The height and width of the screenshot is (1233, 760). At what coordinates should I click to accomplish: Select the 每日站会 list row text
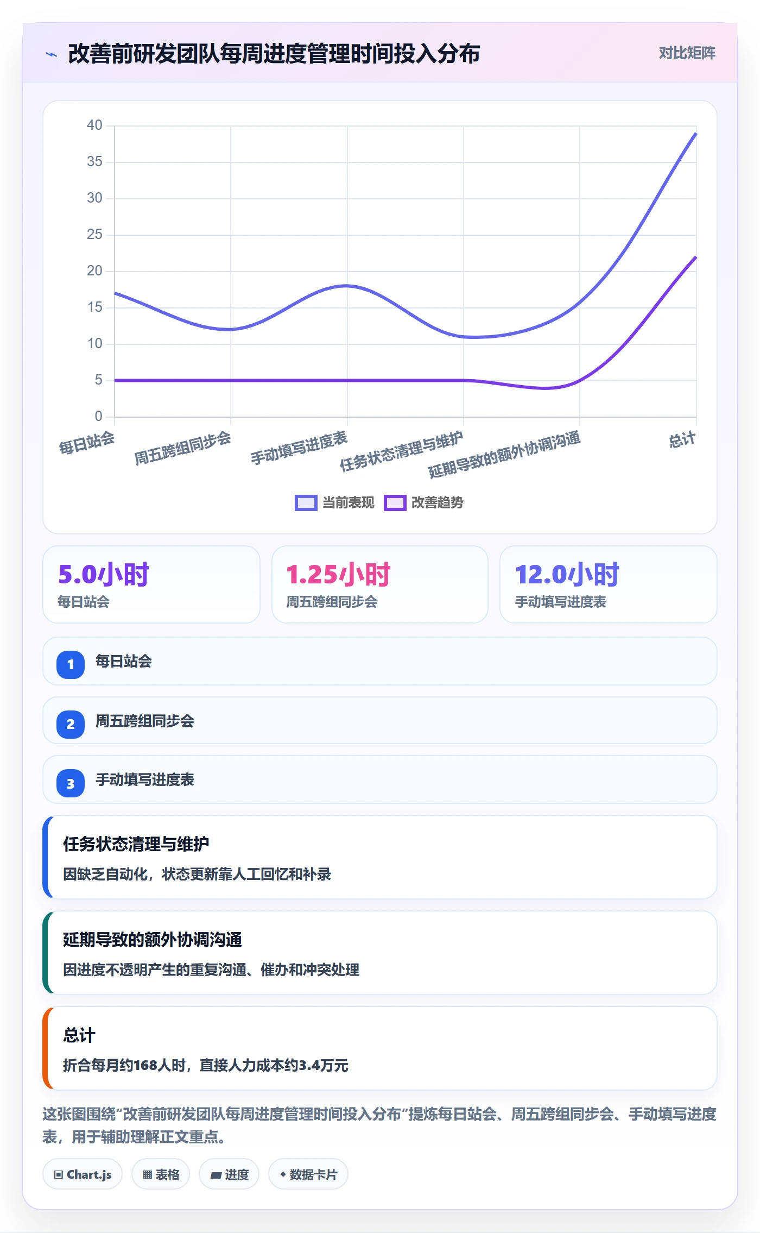point(123,662)
